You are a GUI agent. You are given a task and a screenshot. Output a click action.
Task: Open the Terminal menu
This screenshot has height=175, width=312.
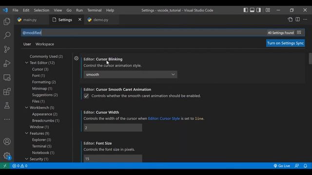(94, 10)
